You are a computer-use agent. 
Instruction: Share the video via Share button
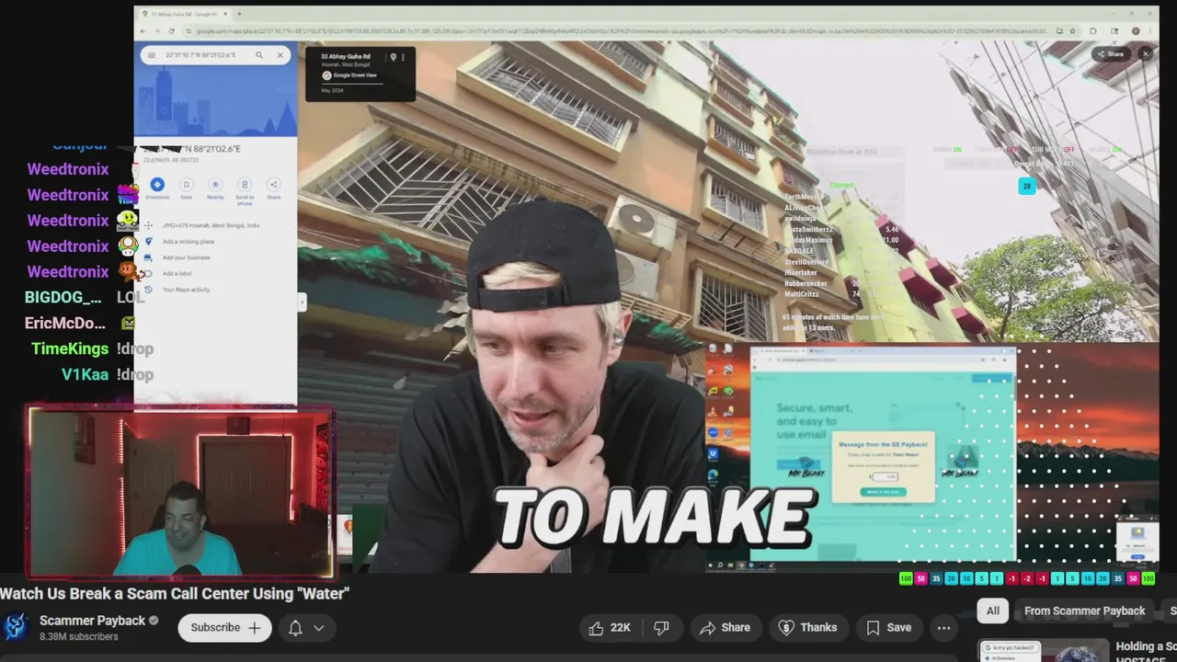[725, 628]
